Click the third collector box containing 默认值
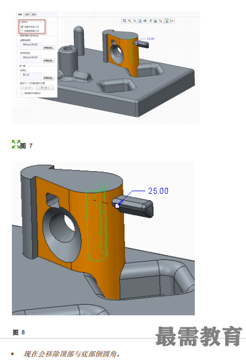 (30, 76)
